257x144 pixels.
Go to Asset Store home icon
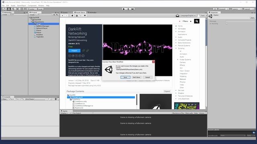[72, 16]
